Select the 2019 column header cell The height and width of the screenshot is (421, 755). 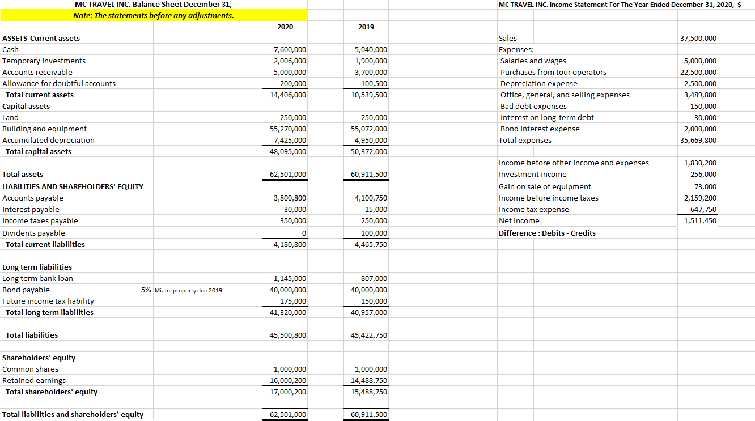click(366, 27)
